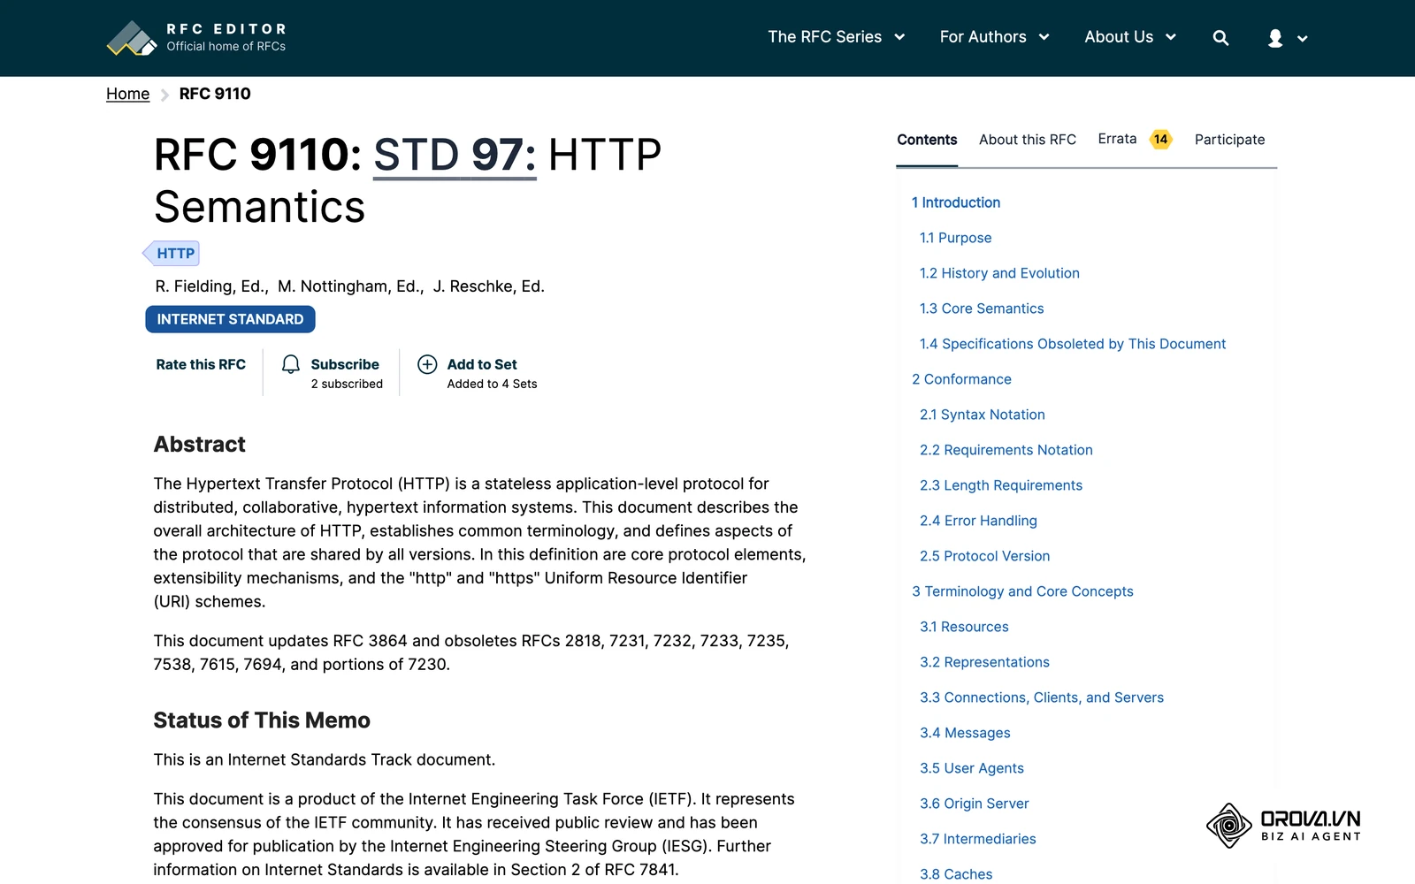Expand the About Us menu
This screenshot has height=884, width=1415.
tap(1130, 37)
